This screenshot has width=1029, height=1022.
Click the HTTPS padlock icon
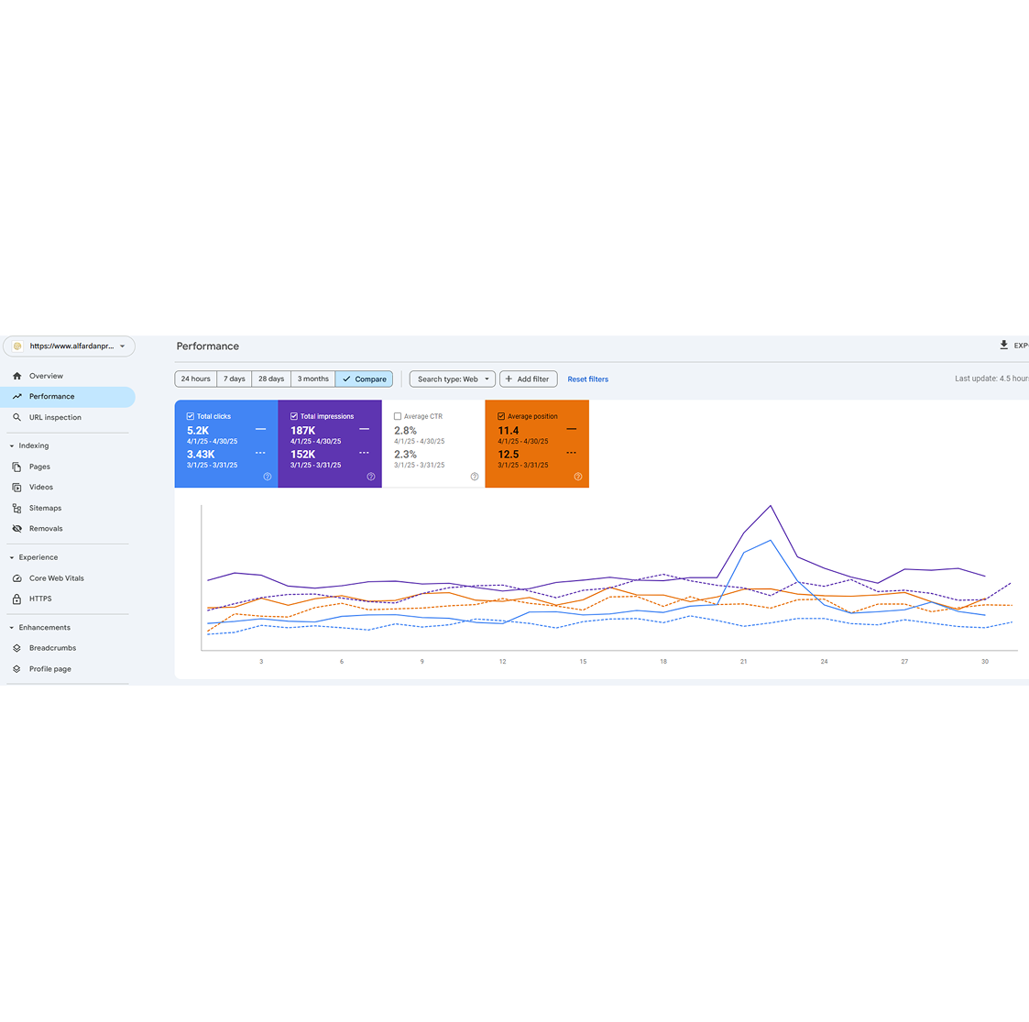tap(17, 599)
